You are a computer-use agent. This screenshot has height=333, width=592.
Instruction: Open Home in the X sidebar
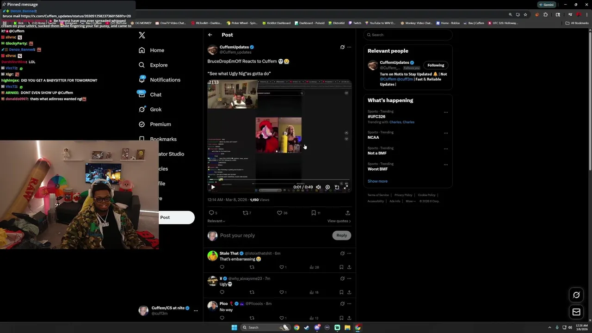[x=152, y=50]
